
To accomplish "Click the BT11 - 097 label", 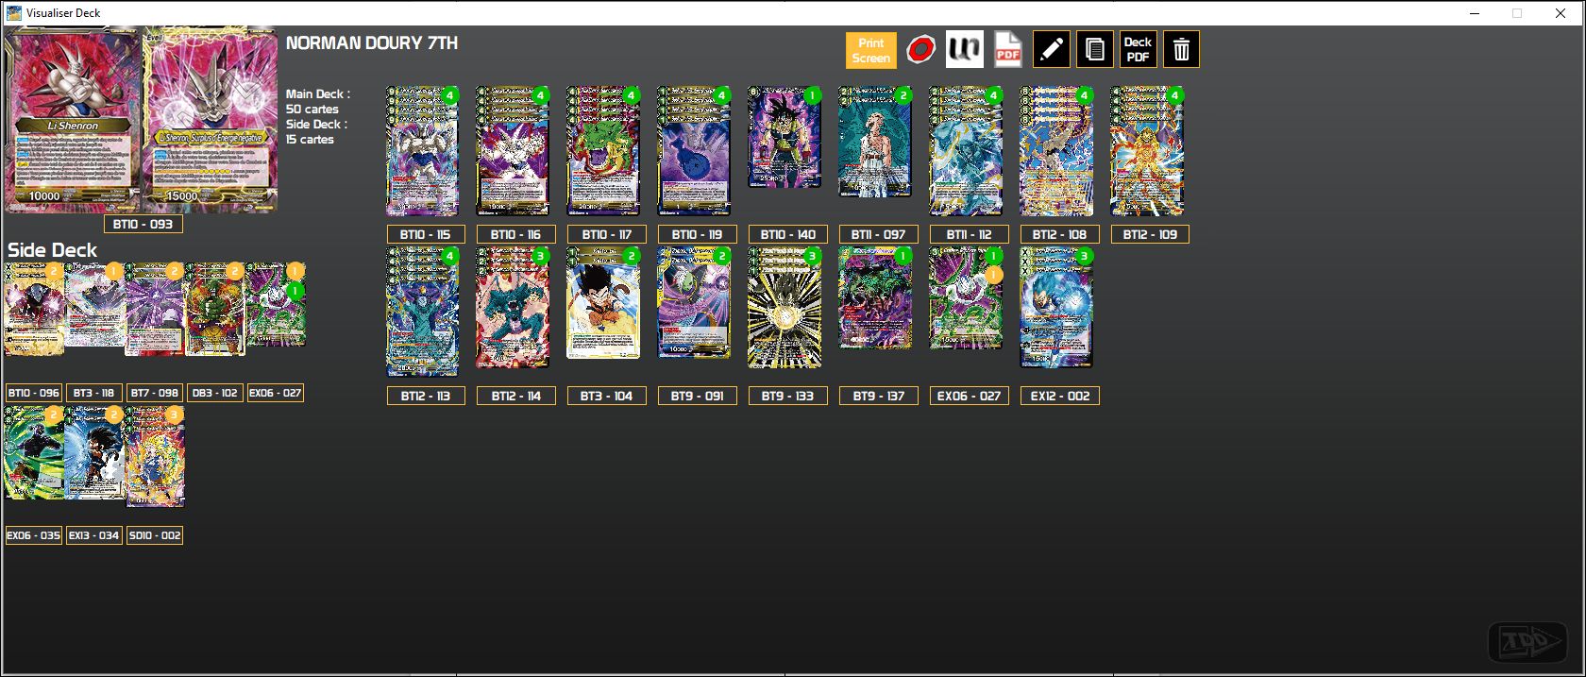I will click(879, 234).
